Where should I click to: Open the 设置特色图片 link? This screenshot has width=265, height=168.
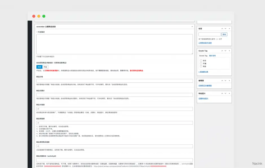(203, 98)
